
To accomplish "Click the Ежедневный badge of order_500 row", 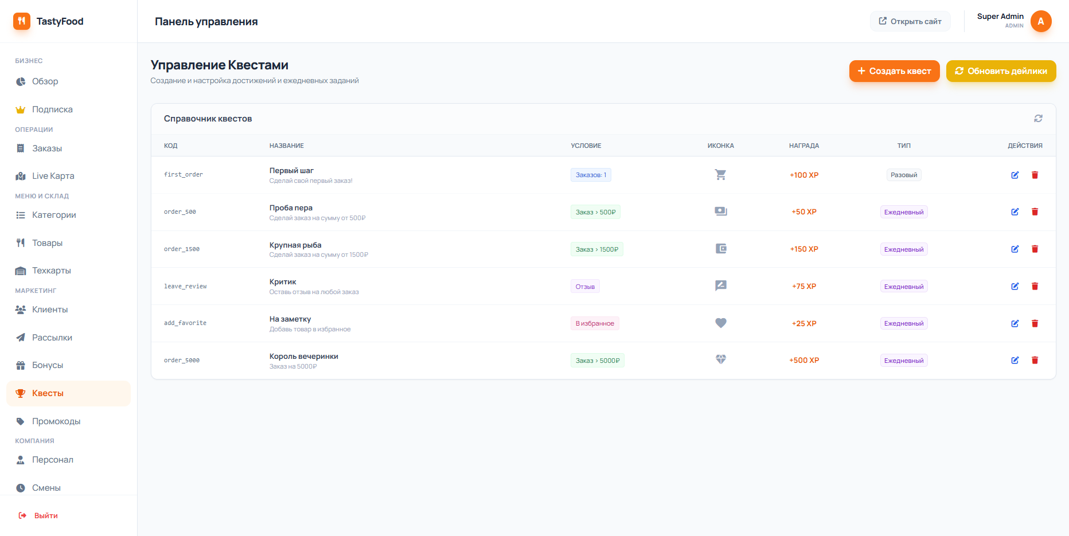I will (x=903, y=212).
